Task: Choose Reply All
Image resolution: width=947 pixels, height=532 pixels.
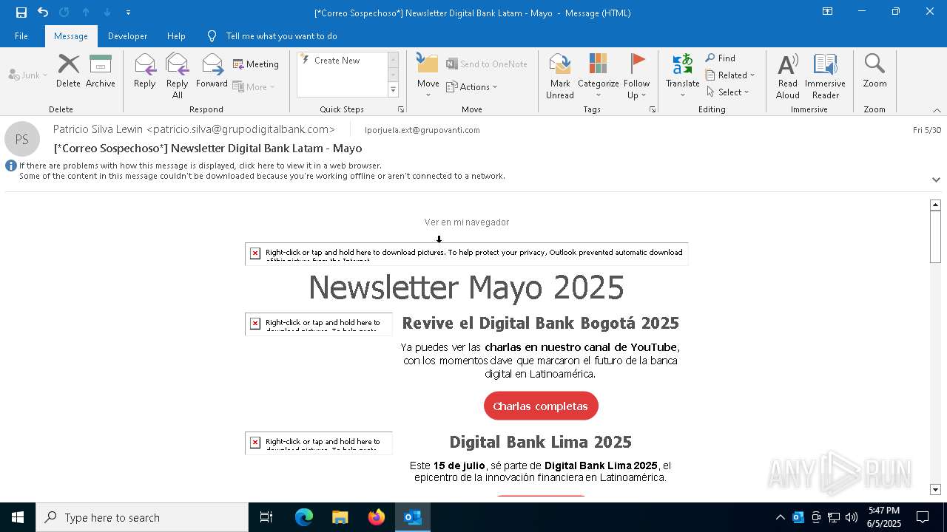Action: pyautogui.click(x=177, y=76)
